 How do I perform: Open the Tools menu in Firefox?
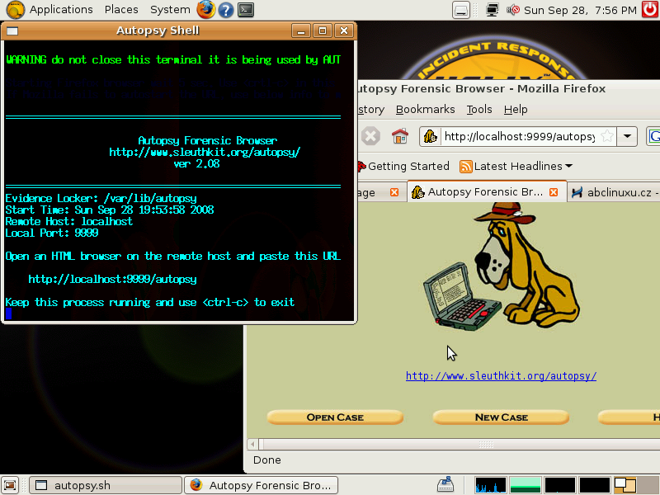pos(479,110)
